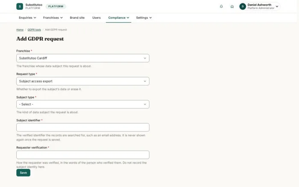This screenshot has height=187, width=299.
Task: Open the Compliance menu
Action: (119, 18)
